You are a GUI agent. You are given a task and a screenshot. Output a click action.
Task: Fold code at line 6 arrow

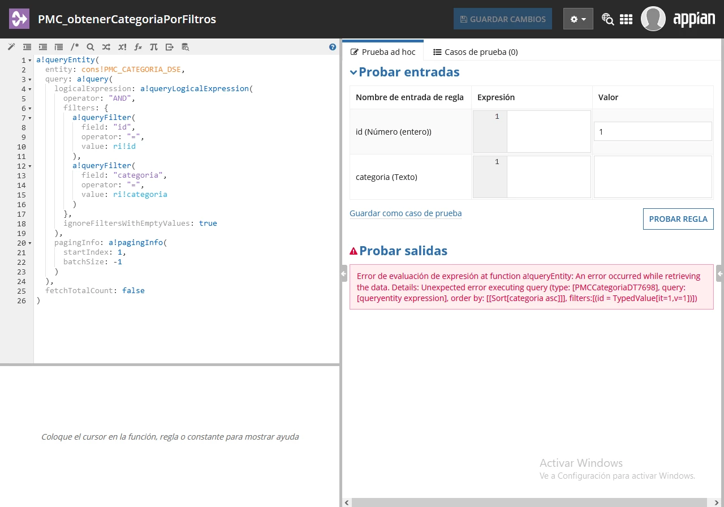[x=30, y=108]
